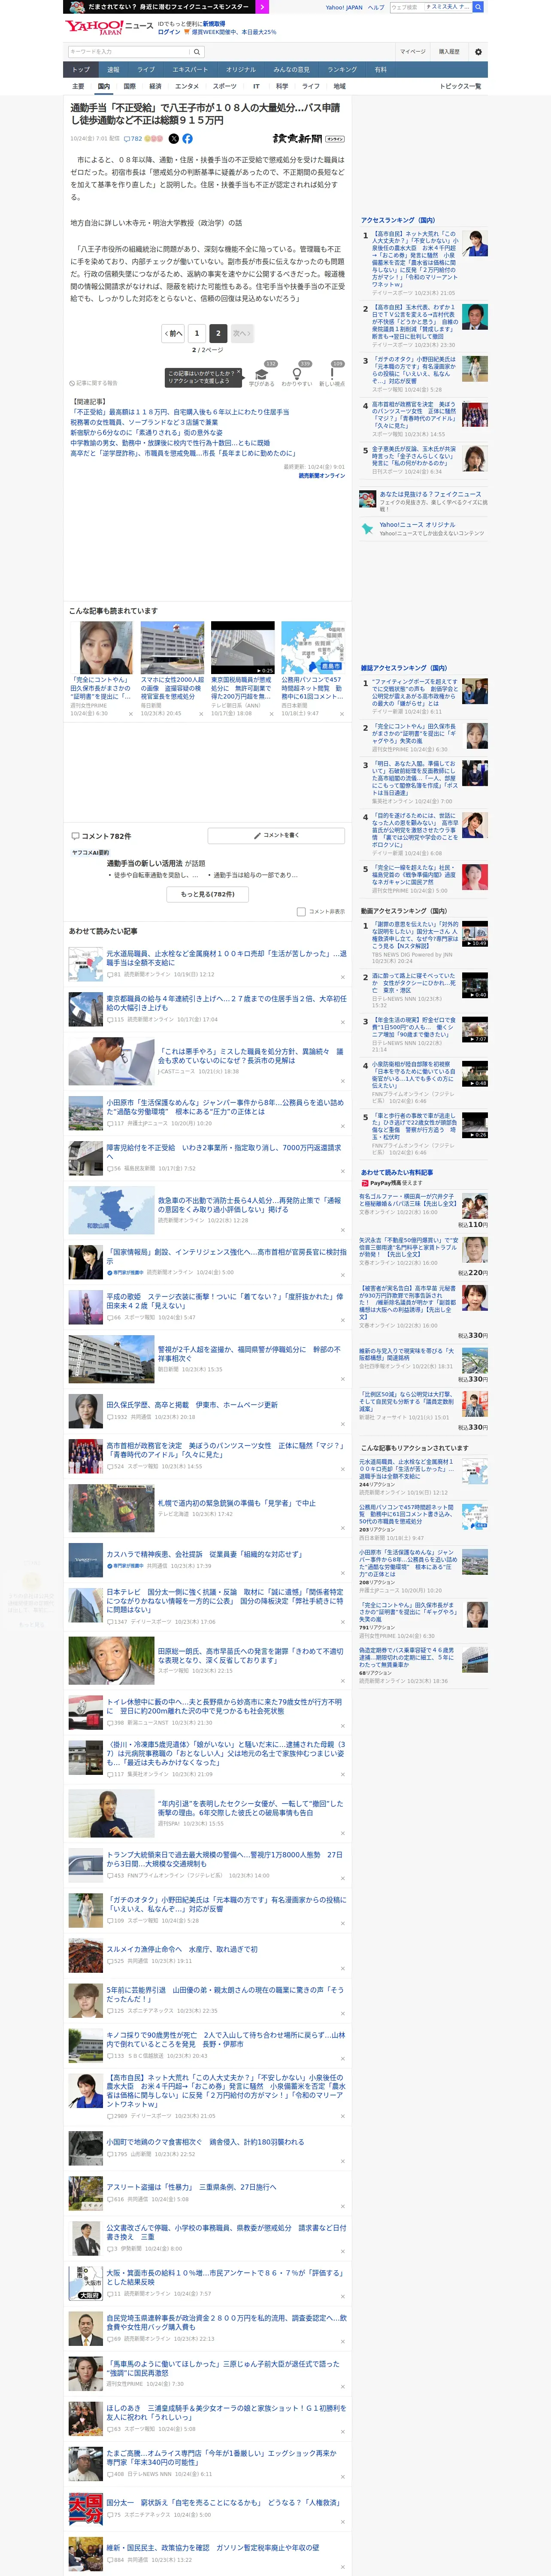The image size is (551, 2576).
Task: Open 購入履歴 link
Action: [449, 52]
